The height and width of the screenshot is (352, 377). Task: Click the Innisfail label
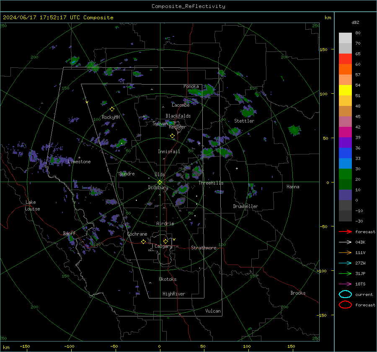click(x=169, y=152)
